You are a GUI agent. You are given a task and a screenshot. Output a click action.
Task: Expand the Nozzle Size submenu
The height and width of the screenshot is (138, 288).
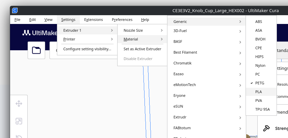142,30
